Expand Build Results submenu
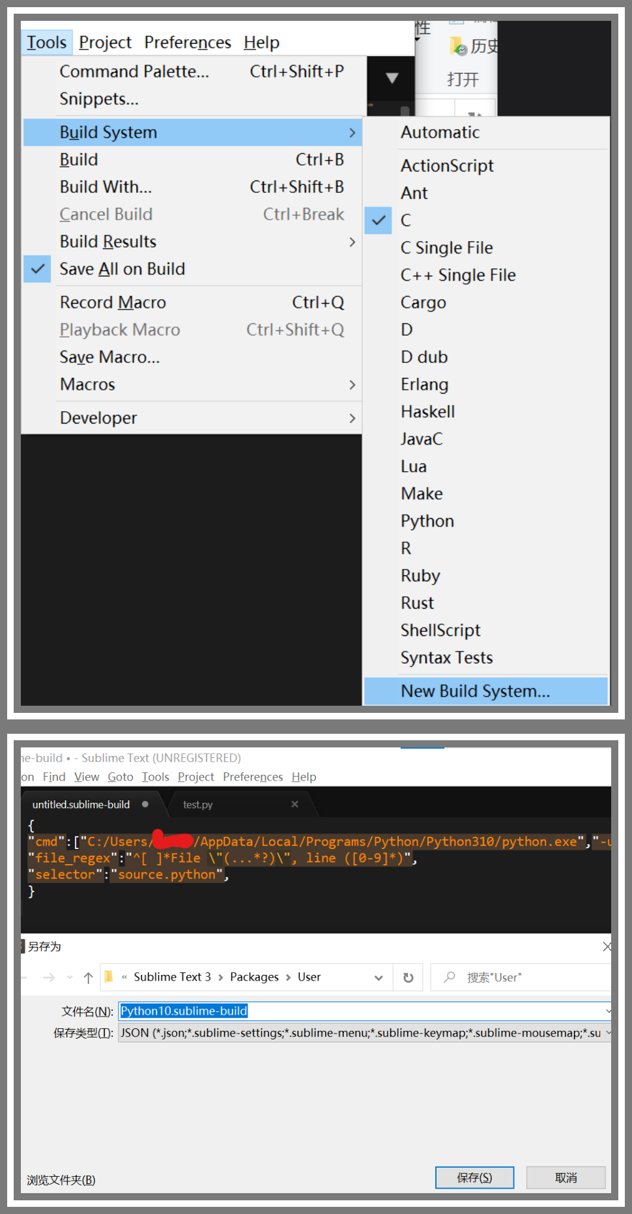This screenshot has width=632, height=1214. pos(193,242)
